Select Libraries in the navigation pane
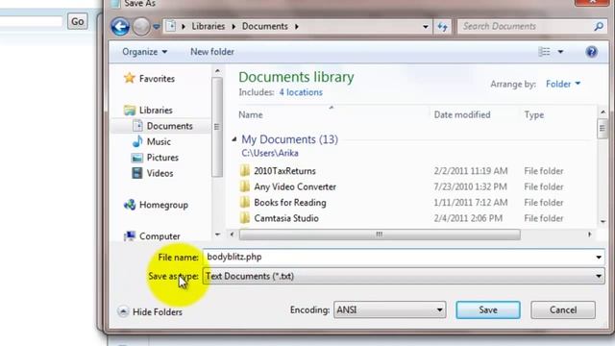615x346 pixels. [156, 111]
